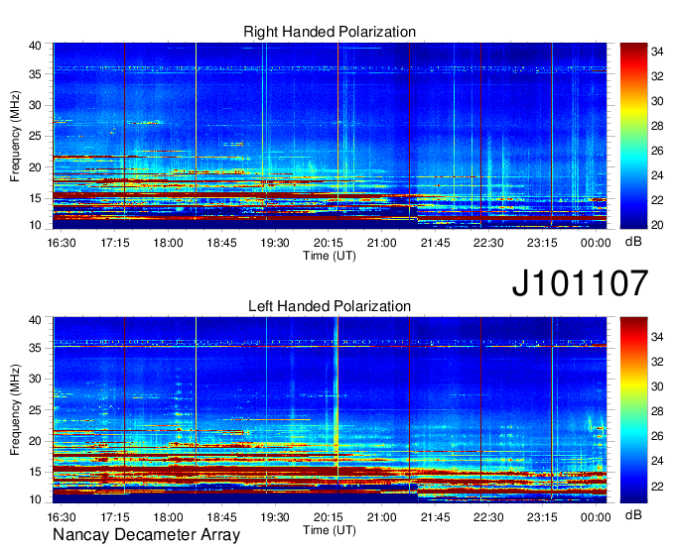Click "Time (UT)" label under the Left Handed plot
This screenshot has height=547, width=675.
(330, 530)
